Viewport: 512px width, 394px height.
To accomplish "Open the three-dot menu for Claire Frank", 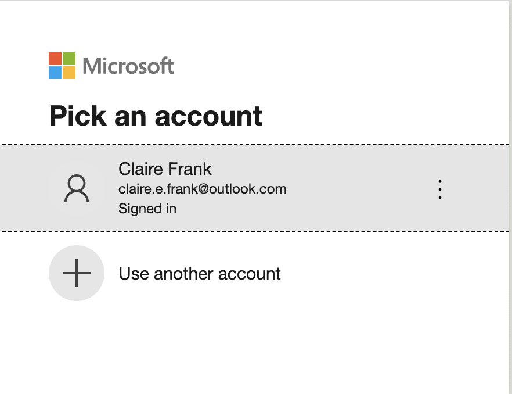I will [x=440, y=189].
